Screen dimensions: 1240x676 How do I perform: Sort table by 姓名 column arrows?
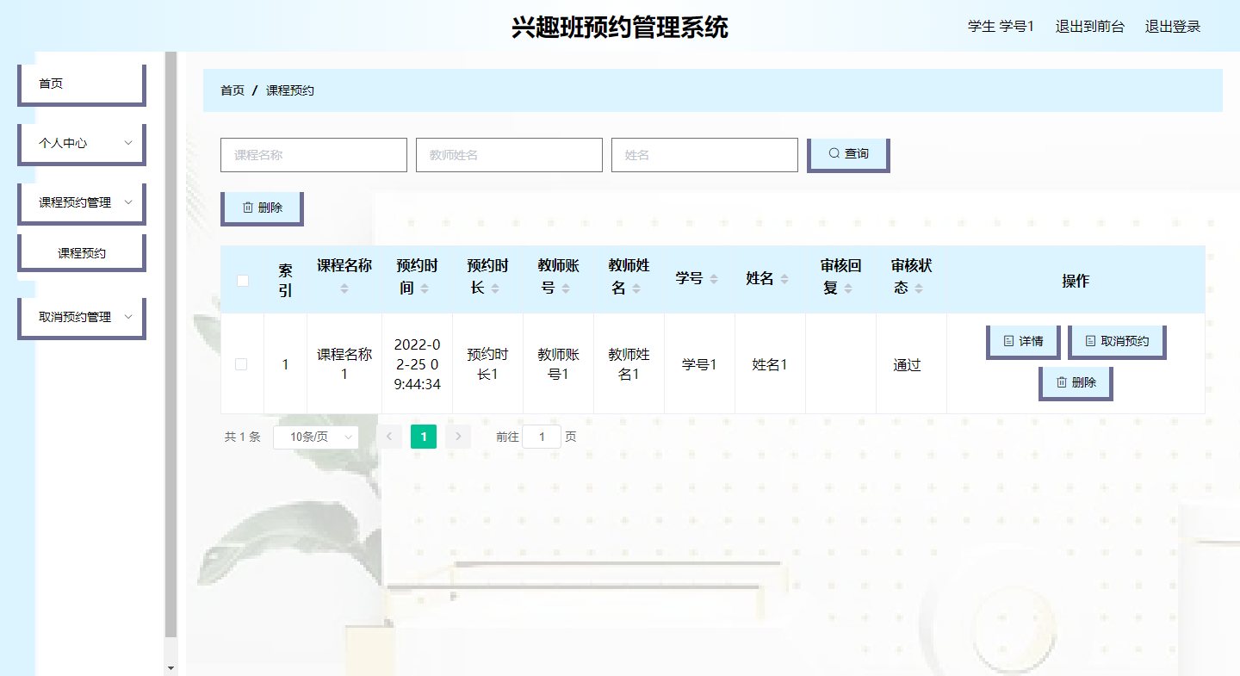784,279
